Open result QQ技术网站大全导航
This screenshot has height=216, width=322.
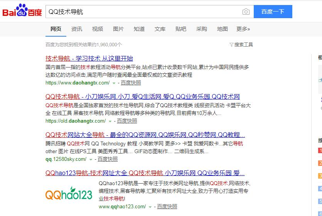(x=145, y=135)
